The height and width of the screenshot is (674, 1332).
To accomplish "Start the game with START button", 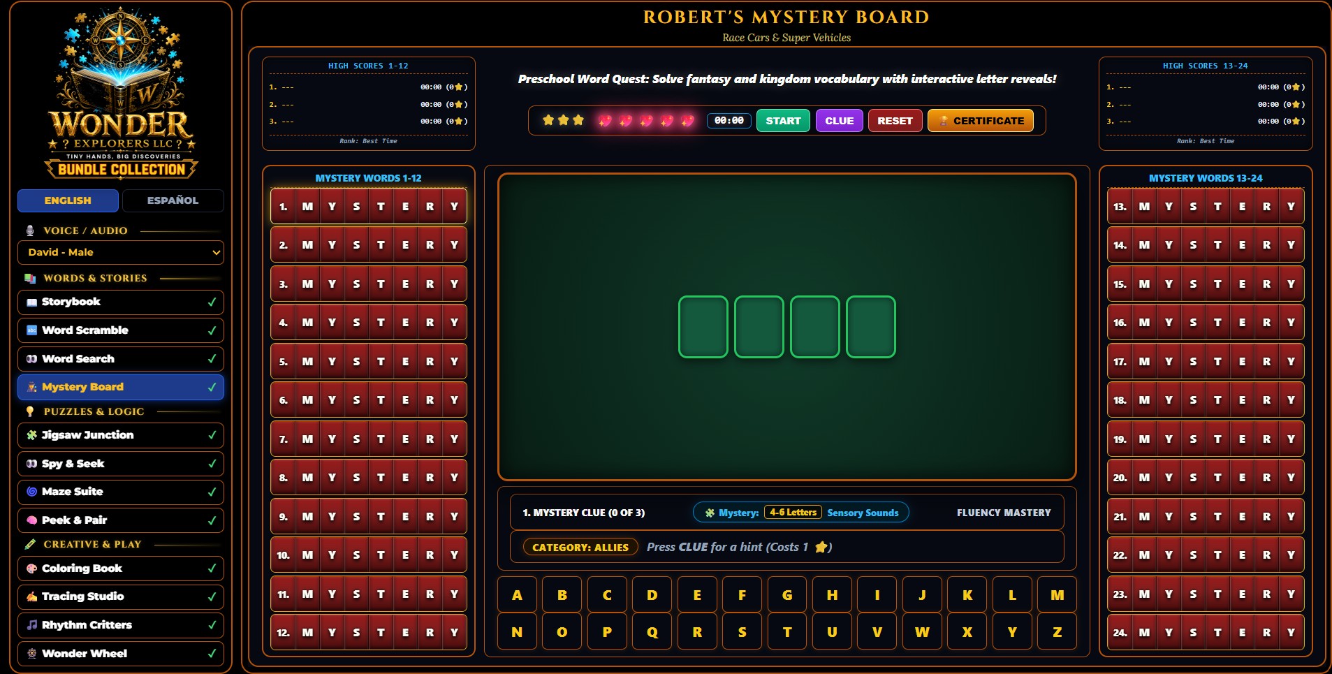I will coord(783,121).
